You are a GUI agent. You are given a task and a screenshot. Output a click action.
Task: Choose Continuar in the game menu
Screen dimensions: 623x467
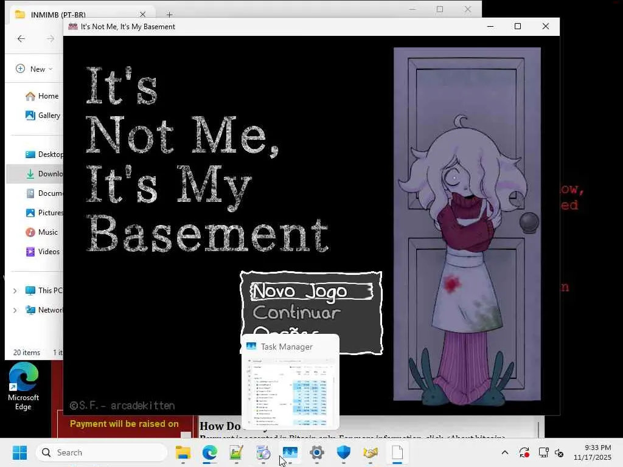[x=296, y=313]
